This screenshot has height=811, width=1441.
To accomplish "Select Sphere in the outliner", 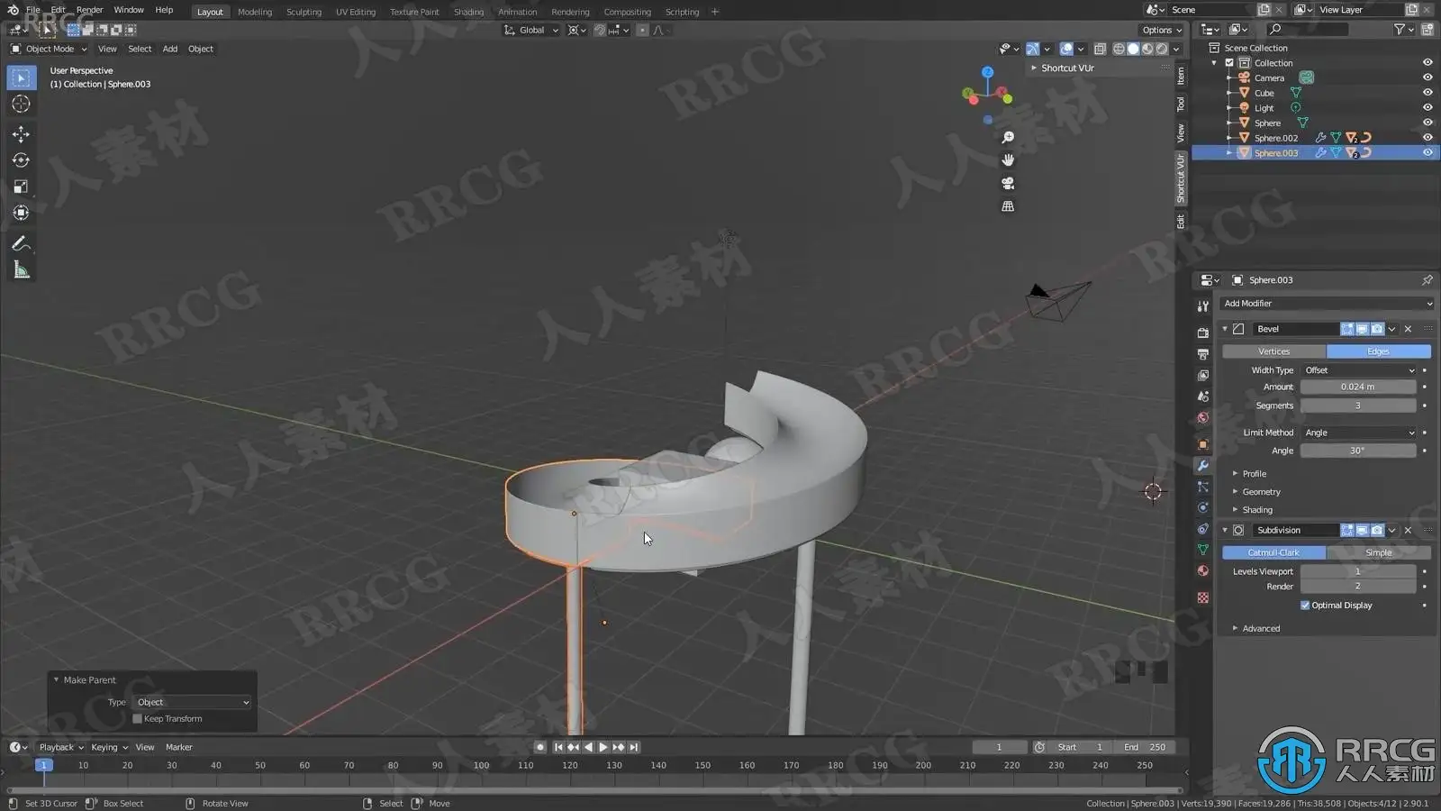I will coord(1267,123).
